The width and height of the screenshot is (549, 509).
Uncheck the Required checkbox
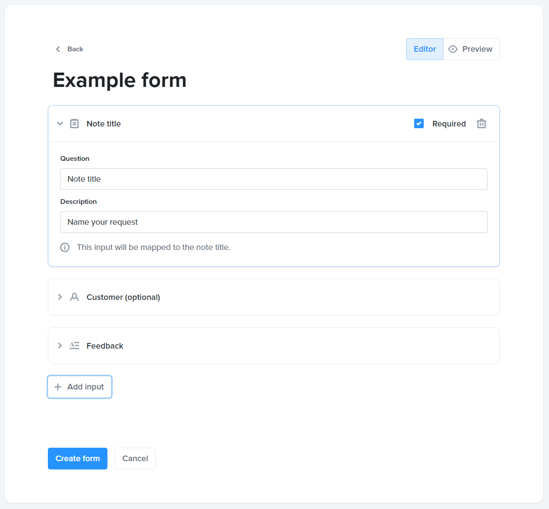coord(419,123)
